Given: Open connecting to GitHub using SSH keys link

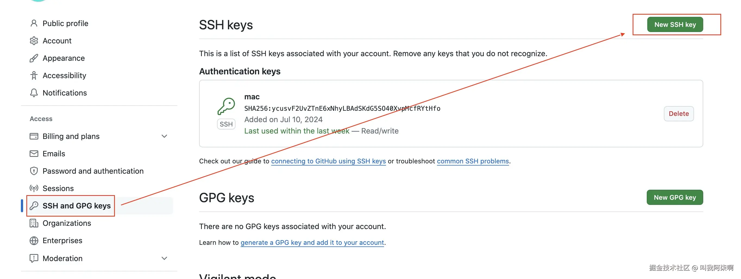Looking at the screenshot, I should pyautogui.click(x=328, y=161).
